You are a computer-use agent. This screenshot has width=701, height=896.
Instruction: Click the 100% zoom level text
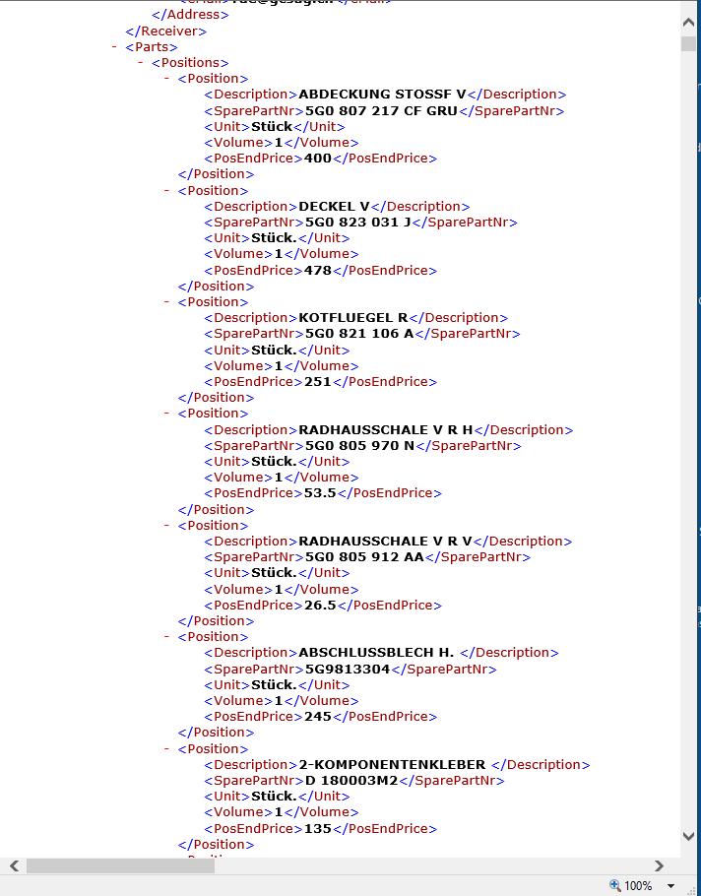638,885
